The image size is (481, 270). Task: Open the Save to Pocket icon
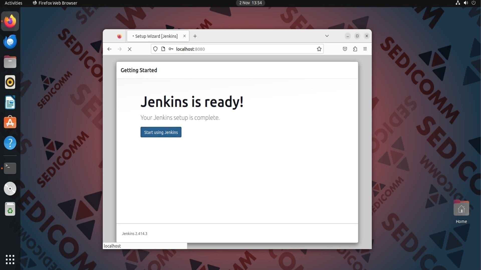pos(345,49)
